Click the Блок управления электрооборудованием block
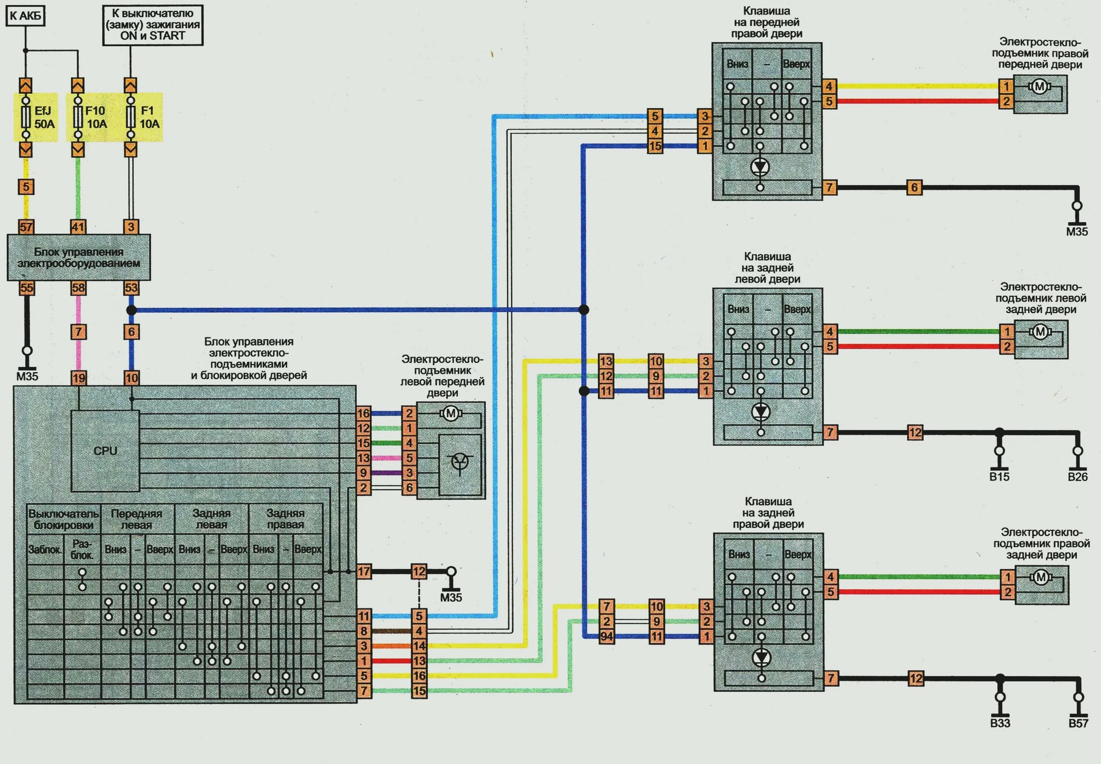The height and width of the screenshot is (764, 1101). point(79,258)
